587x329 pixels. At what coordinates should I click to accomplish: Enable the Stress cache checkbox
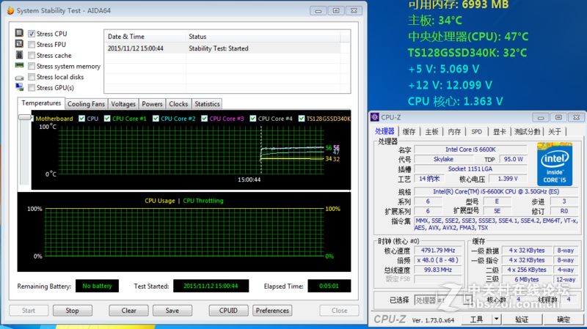point(32,56)
